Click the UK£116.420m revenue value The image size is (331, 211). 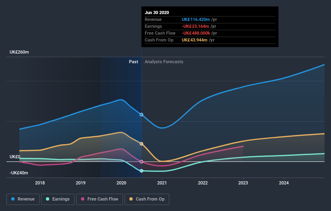point(196,19)
